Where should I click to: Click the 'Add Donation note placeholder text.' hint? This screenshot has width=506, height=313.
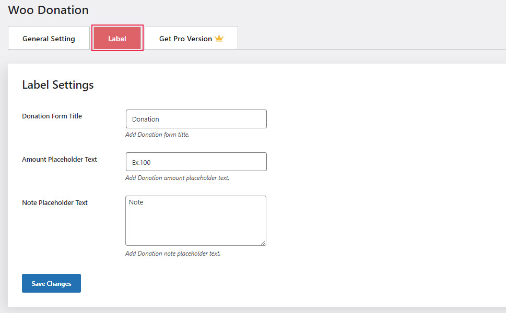tap(173, 254)
